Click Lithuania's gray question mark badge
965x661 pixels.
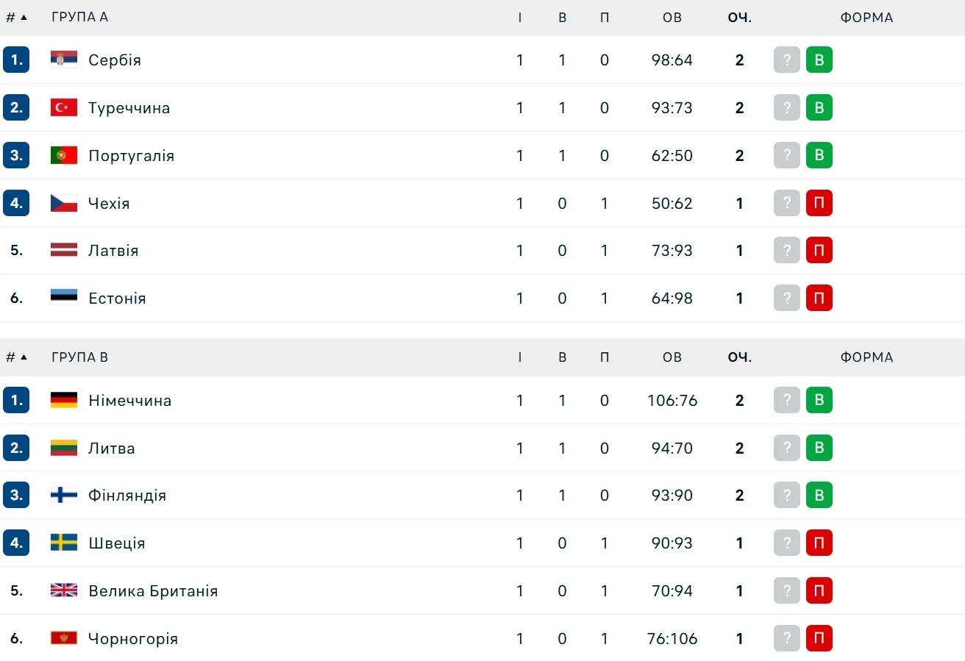[x=786, y=448]
